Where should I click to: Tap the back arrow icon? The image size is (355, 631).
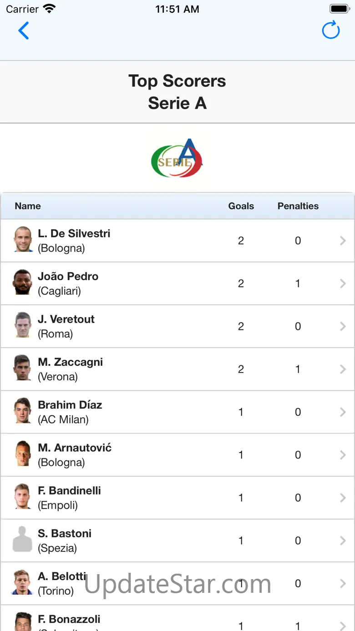click(x=24, y=31)
